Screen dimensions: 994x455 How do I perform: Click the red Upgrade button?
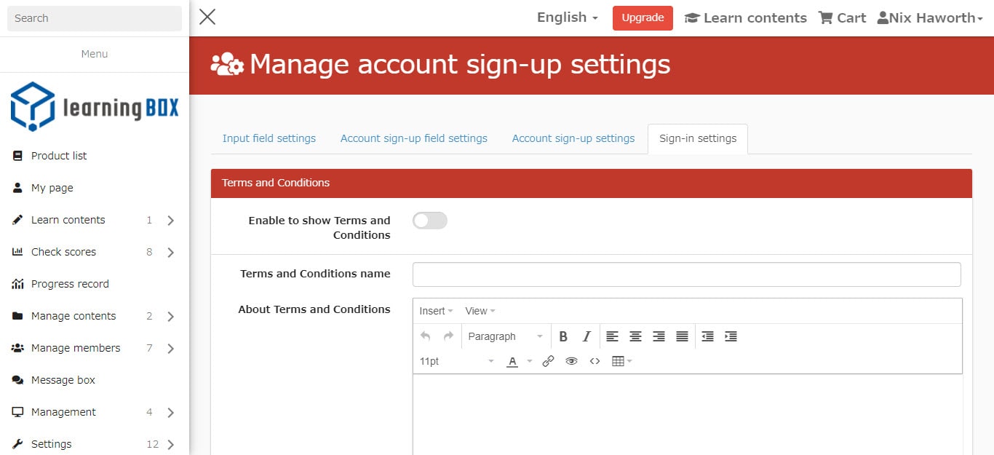point(643,18)
